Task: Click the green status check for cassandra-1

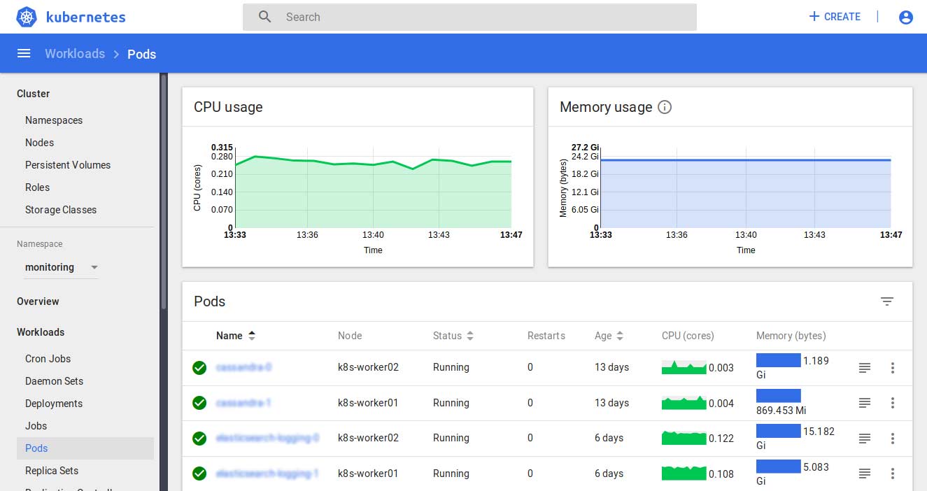Action: click(x=199, y=403)
